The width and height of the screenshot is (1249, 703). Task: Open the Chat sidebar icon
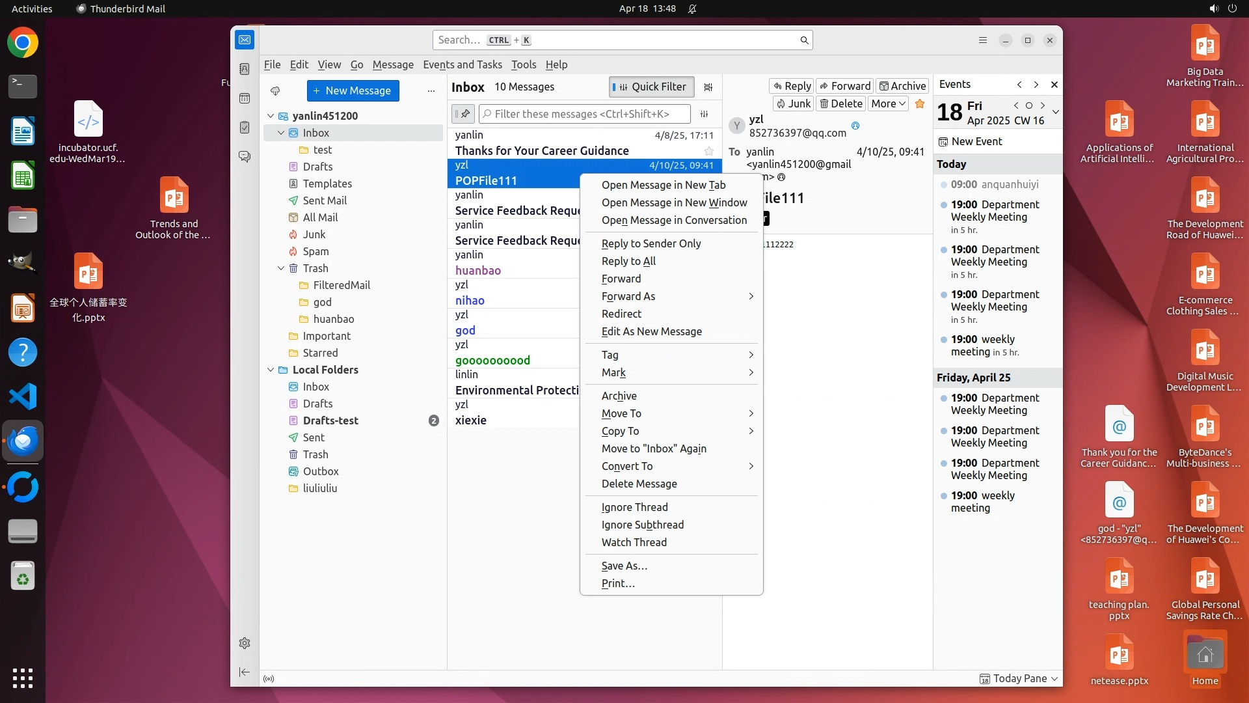245,157
